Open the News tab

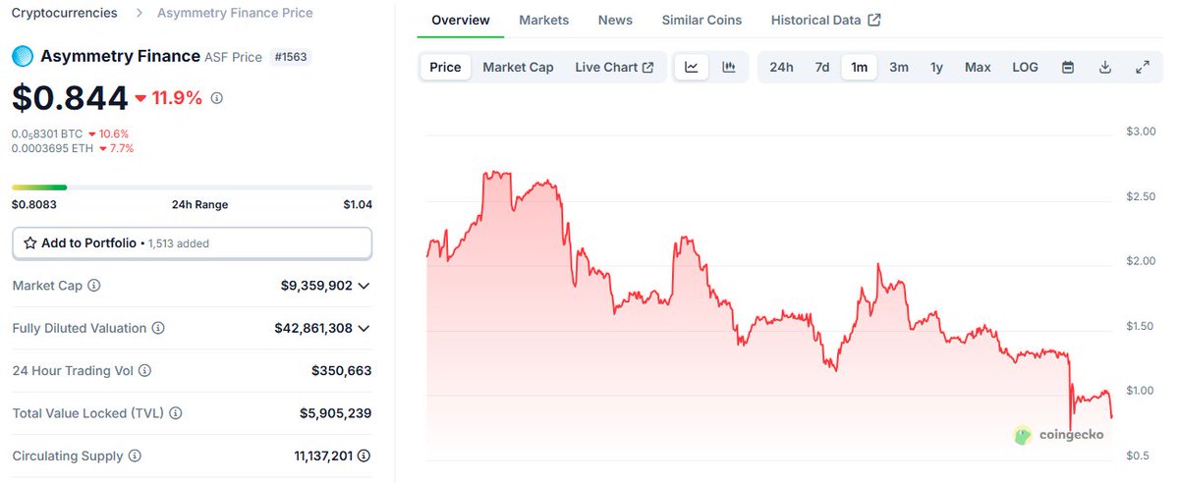[615, 20]
